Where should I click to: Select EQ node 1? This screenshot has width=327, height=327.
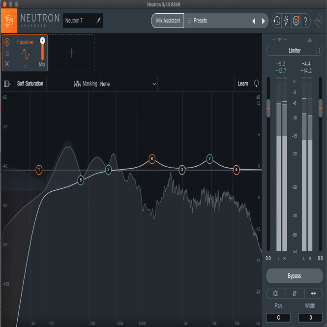[39, 170]
